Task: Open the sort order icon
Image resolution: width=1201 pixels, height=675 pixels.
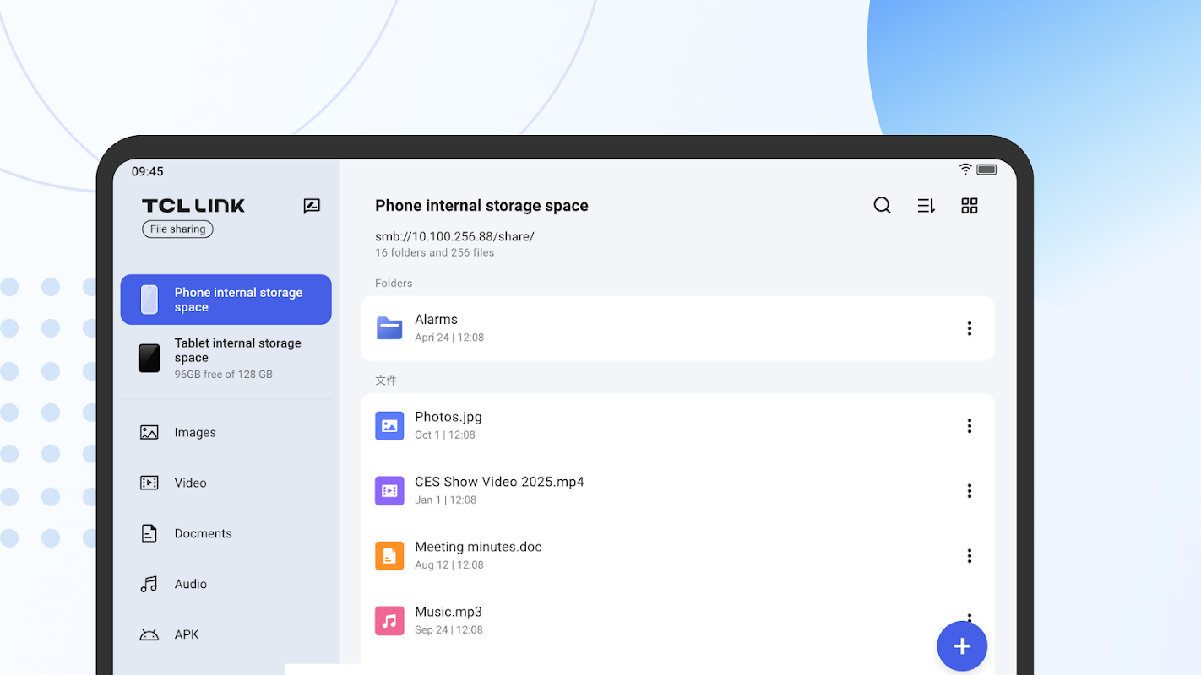Action: click(x=926, y=206)
